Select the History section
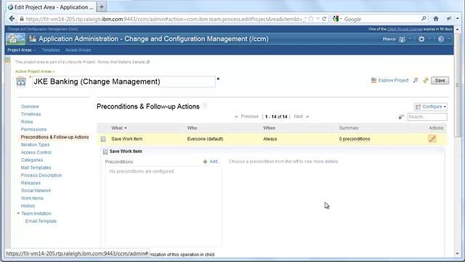The width and height of the screenshot is (465, 262). (x=28, y=206)
